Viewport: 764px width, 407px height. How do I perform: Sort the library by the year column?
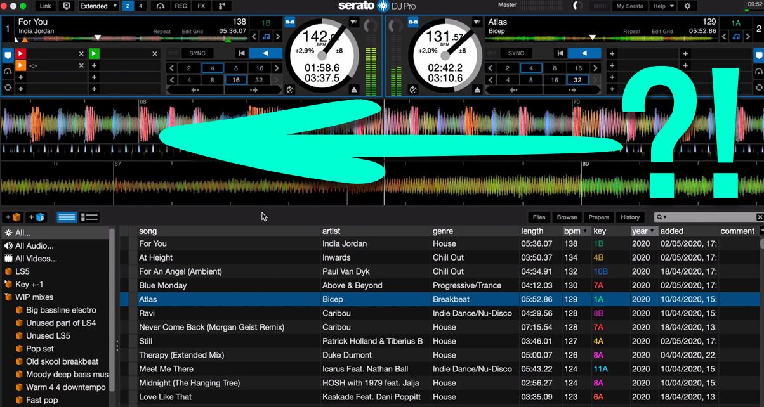tap(644, 231)
